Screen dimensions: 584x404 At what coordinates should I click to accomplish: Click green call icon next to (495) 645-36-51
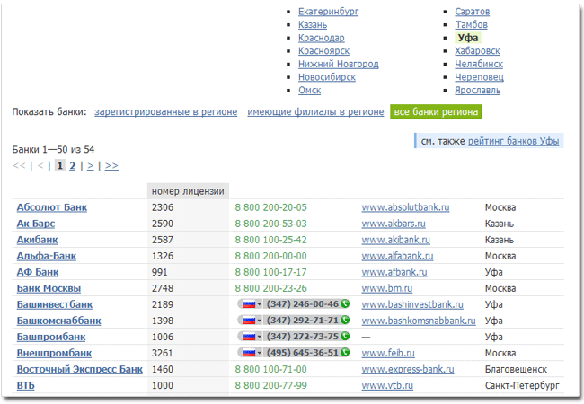click(345, 352)
